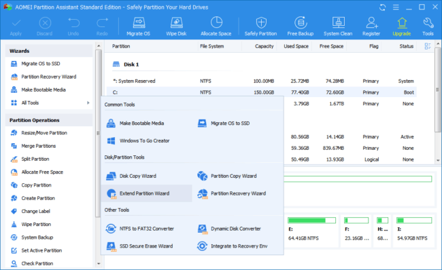This screenshot has width=442, height=270.
Task: Click the sidebar scroll up arrow
Action: pyautogui.click(x=99, y=46)
